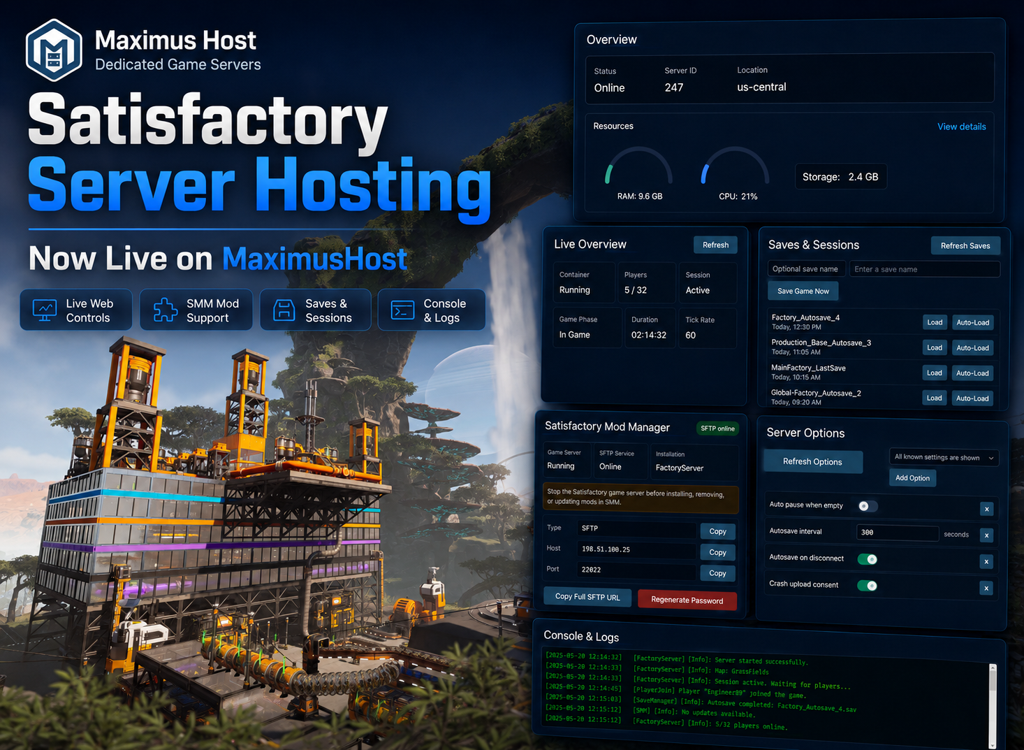The height and width of the screenshot is (750, 1024).
Task: Set Auto-Load for MainFactory_LastSave
Action: coord(972,373)
